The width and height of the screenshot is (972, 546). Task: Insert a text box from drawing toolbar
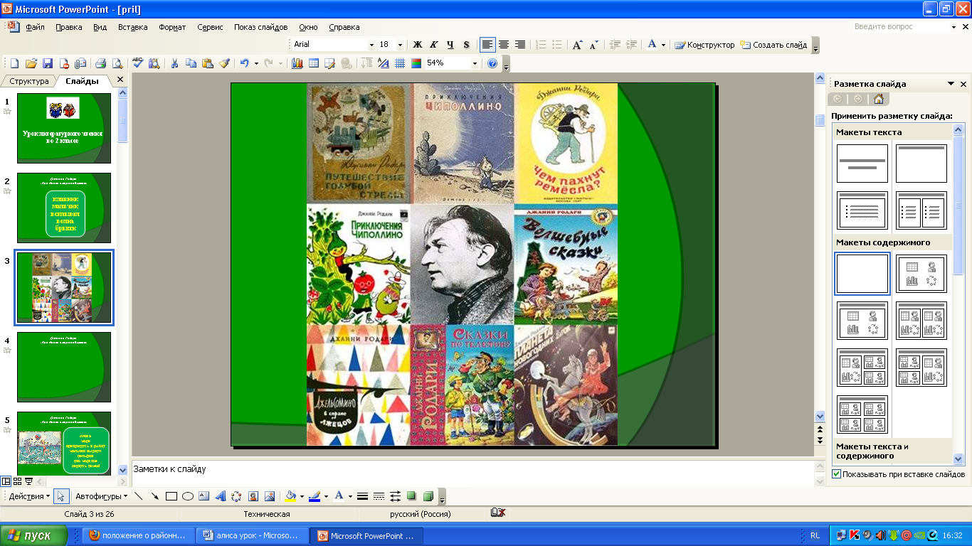tap(204, 496)
